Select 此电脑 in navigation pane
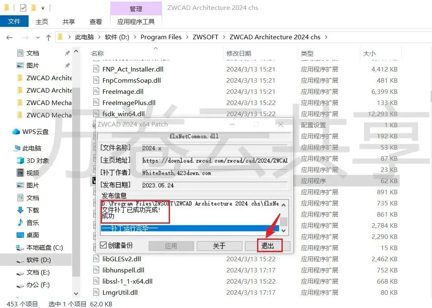432x308 pixels. click(x=32, y=148)
